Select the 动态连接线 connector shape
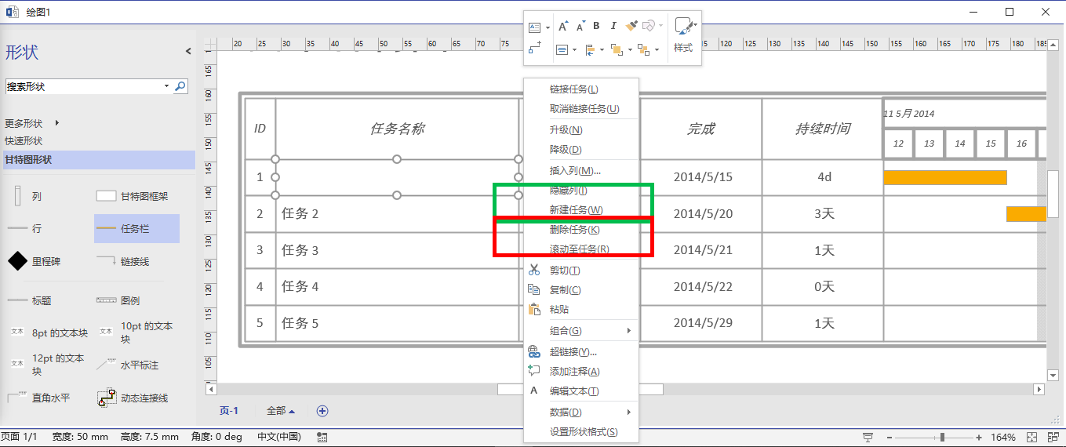The image size is (1066, 447). pos(133,398)
